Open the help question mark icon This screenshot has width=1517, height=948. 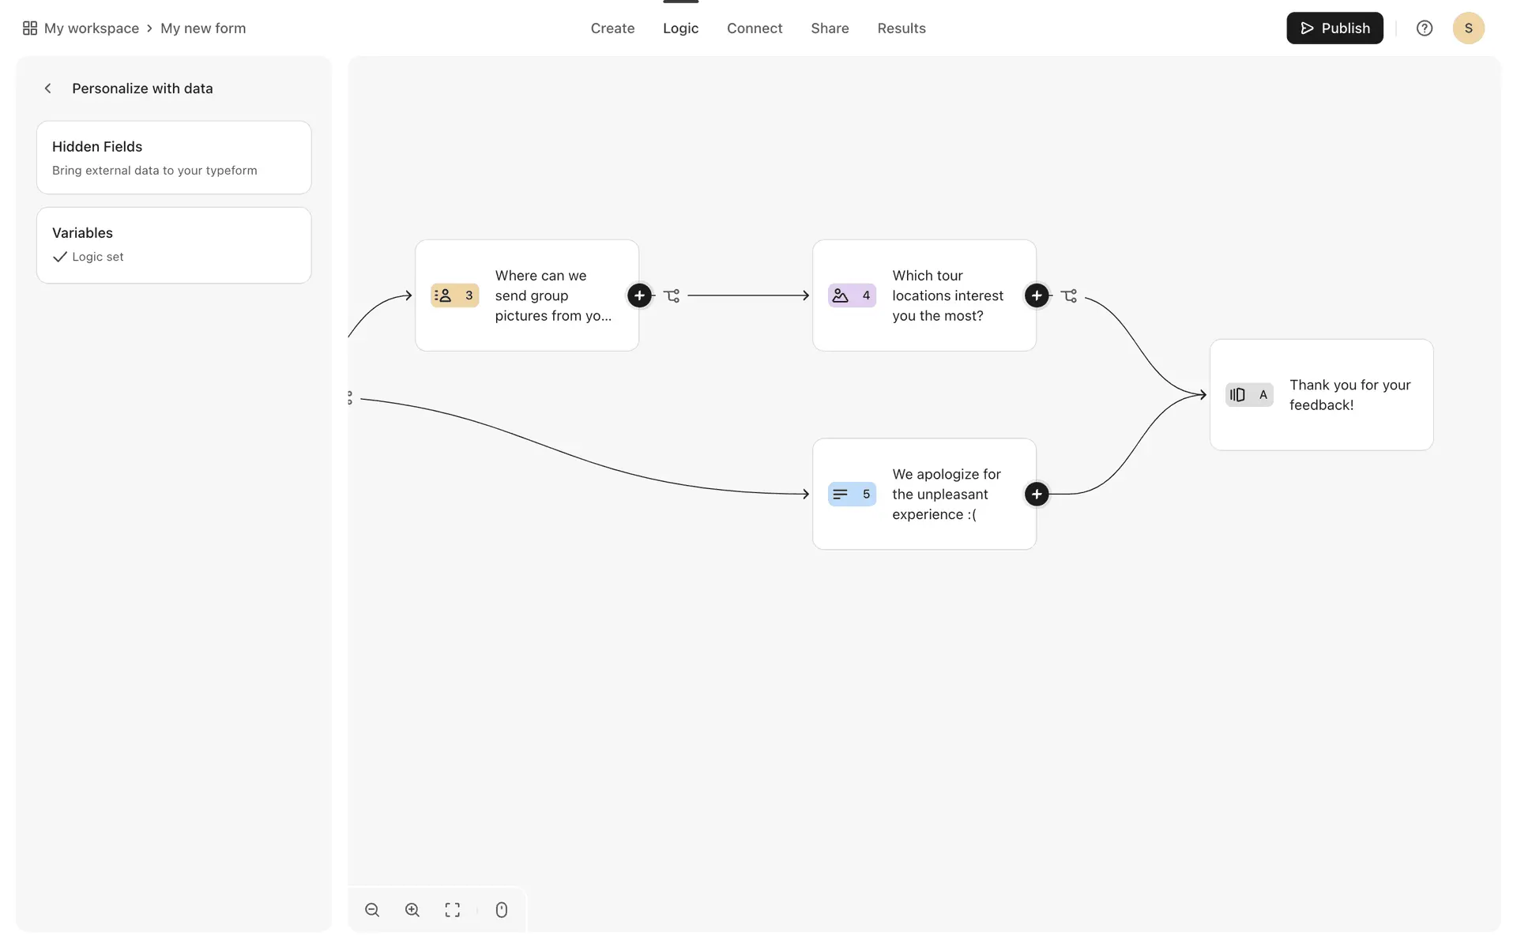pyautogui.click(x=1424, y=28)
